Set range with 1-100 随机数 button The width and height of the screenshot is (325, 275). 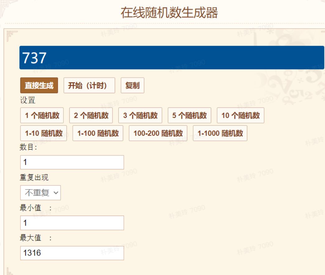click(98, 133)
